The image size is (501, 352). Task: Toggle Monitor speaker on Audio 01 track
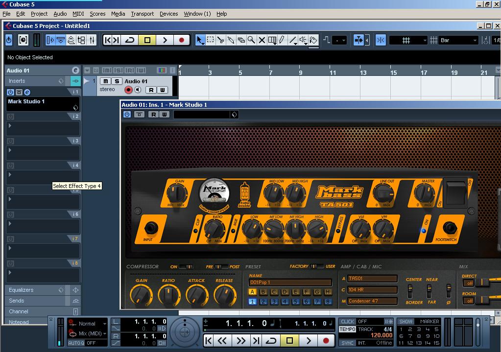coord(138,90)
